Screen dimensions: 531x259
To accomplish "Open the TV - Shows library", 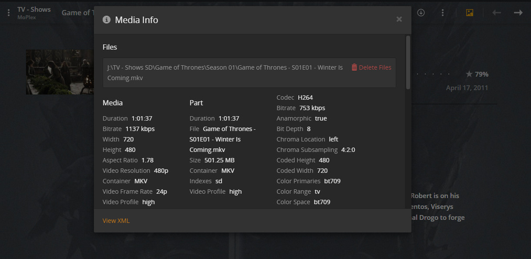I will [34, 9].
